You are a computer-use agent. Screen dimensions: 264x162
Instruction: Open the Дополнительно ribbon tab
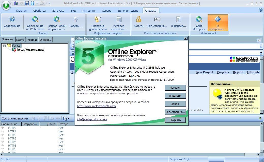[x=128, y=11]
